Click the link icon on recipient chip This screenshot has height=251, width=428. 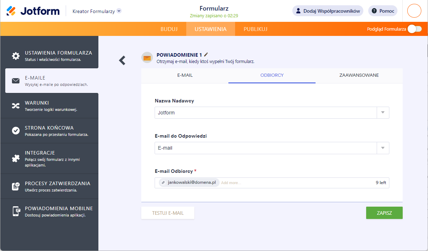click(163, 183)
